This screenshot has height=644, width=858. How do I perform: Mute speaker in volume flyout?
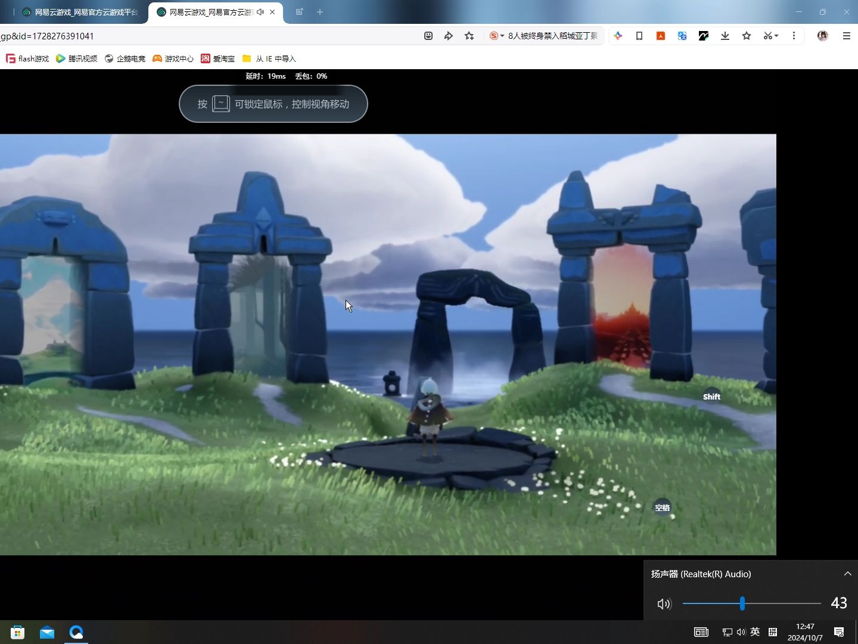[x=664, y=604]
